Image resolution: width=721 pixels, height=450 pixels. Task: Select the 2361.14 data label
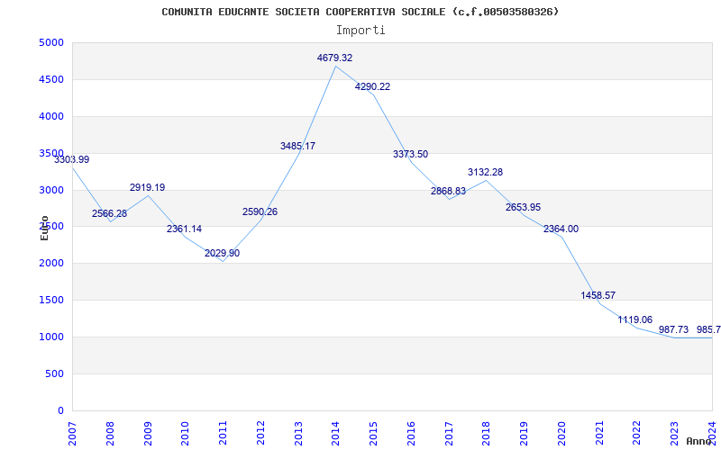pyautogui.click(x=185, y=229)
